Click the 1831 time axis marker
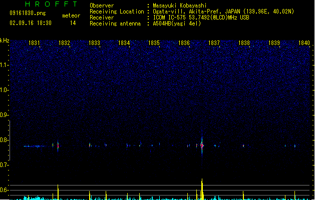Viewport: 315px width, 200px height. pyautogui.click(x=34, y=43)
